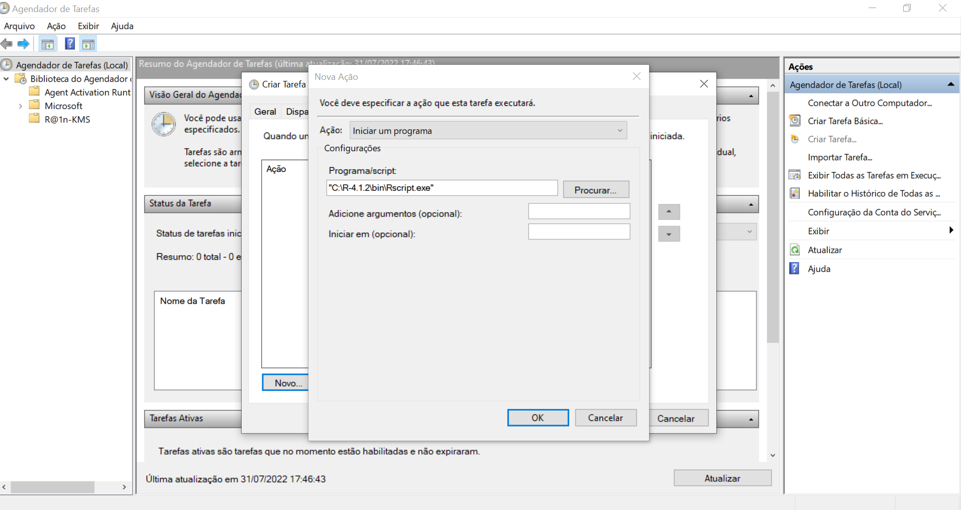Click the Adicione argumentos input field

click(579, 212)
